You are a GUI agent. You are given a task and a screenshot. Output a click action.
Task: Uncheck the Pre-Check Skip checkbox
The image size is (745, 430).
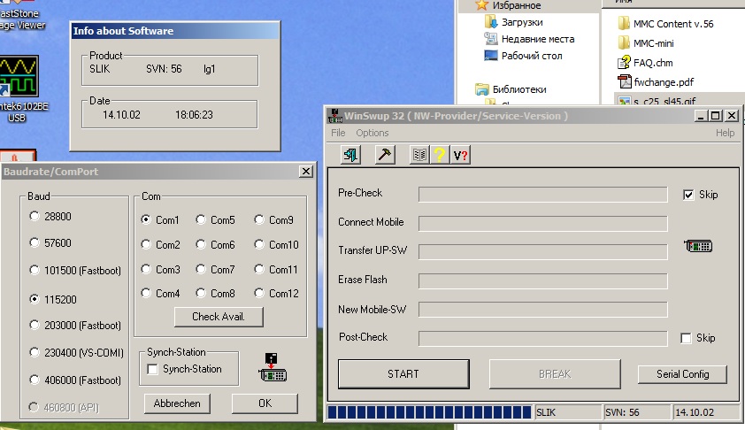(x=688, y=195)
